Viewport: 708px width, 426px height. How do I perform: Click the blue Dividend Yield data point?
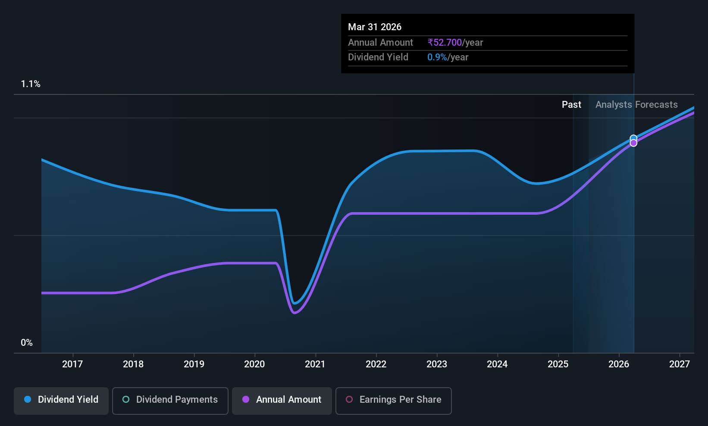[633, 138]
